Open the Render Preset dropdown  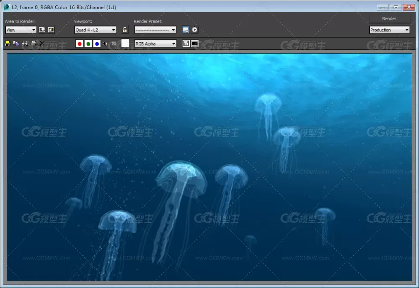[x=155, y=30]
